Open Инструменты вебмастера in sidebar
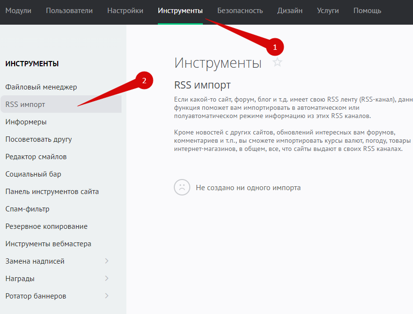Image resolution: width=413 pixels, height=314 pixels. pos(48,244)
